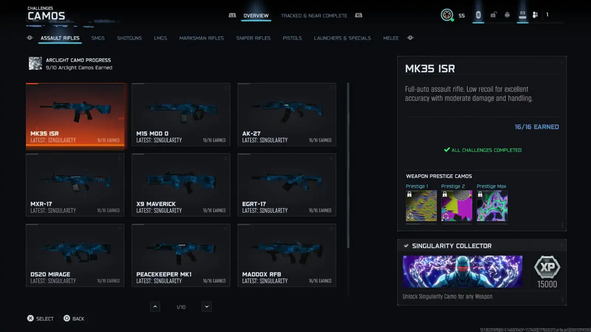
Task: Select the SMGs category tab
Action: (x=98, y=38)
